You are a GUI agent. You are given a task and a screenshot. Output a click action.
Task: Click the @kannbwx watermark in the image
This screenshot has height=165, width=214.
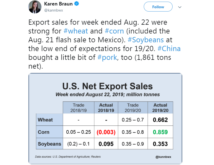pos(163,157)
